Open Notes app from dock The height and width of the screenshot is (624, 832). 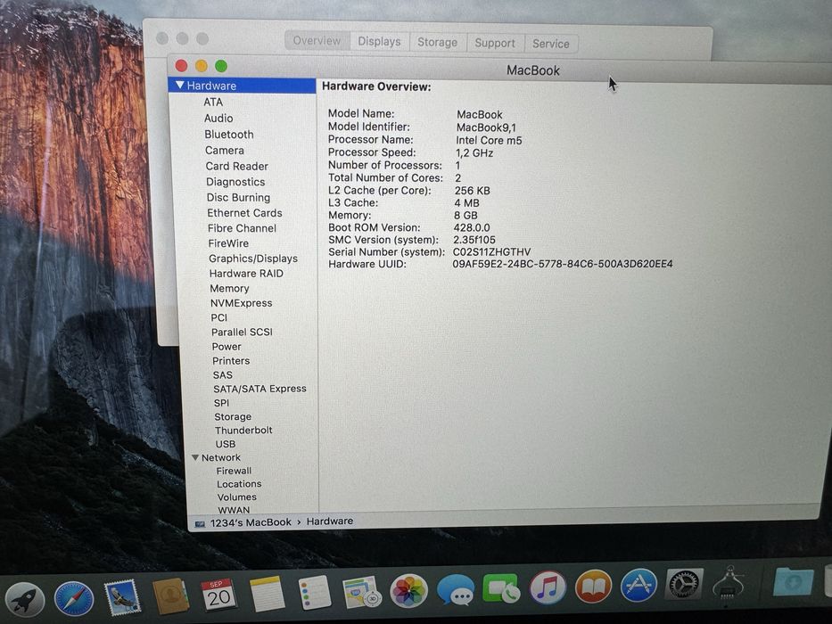pos(267,594)
